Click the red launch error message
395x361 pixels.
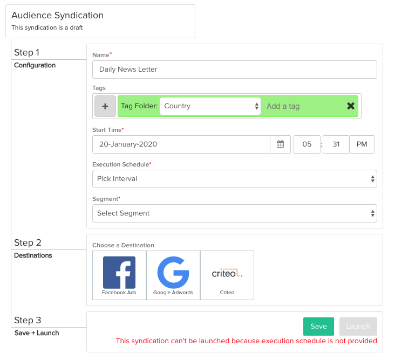click(247, 341)
